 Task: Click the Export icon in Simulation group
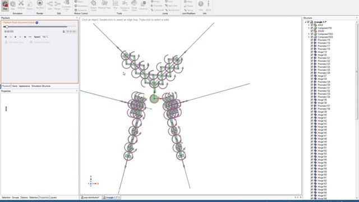[30, 6]
